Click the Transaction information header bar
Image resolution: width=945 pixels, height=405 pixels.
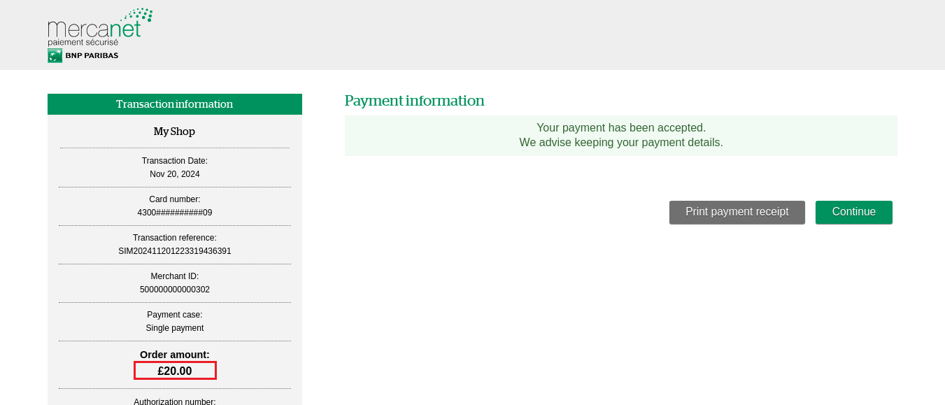point(174,104)
